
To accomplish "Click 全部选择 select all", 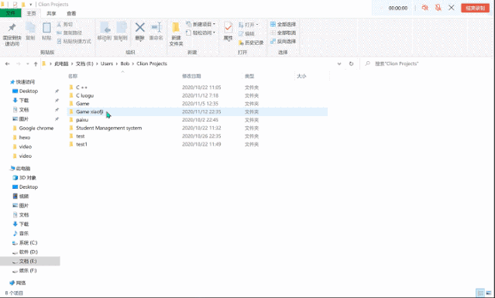I will (284, 24).
